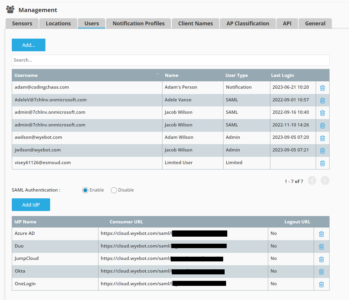Select the JumpCloud IdP name
This screenshot has width=349, height=300.
pyautogui.click(x=27, y=259)
